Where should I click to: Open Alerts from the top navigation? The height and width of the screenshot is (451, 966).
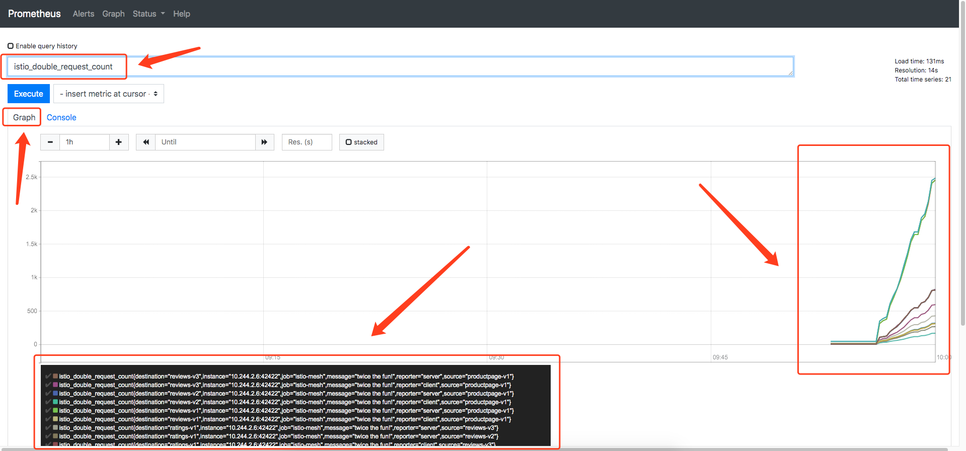(84, 14)
